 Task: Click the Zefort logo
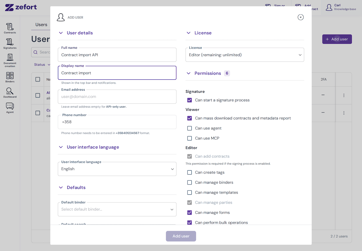coord(21,7)
